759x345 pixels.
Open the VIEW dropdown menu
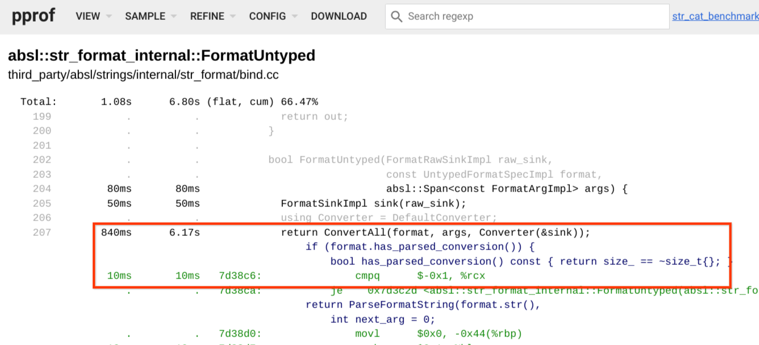pyautogui.click(x=93, y=16)
